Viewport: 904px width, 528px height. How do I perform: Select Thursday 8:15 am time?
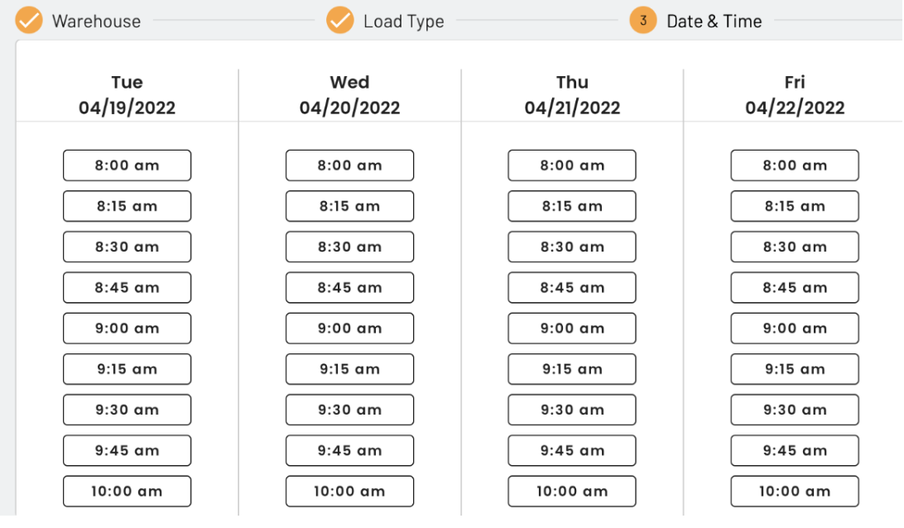[x=572, y=206]
